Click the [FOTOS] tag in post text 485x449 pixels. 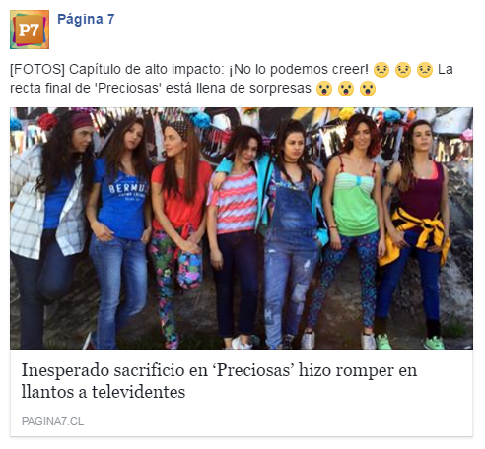click(x=37, y=70)
